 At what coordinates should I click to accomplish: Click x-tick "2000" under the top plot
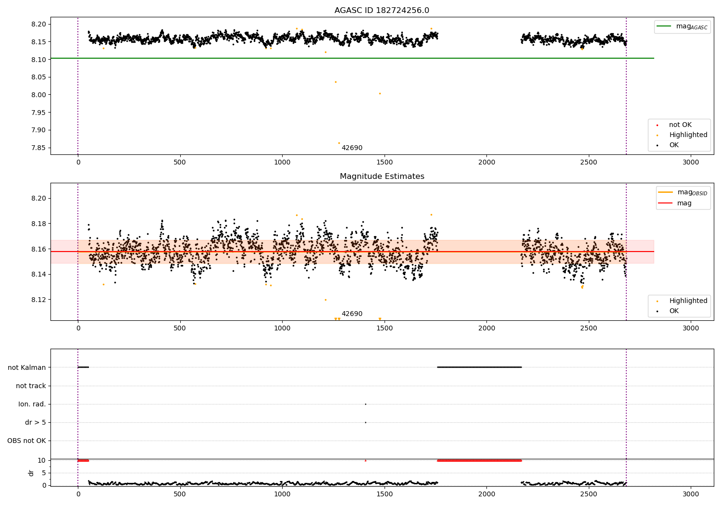pyautogui.click(x=486, y=163)
